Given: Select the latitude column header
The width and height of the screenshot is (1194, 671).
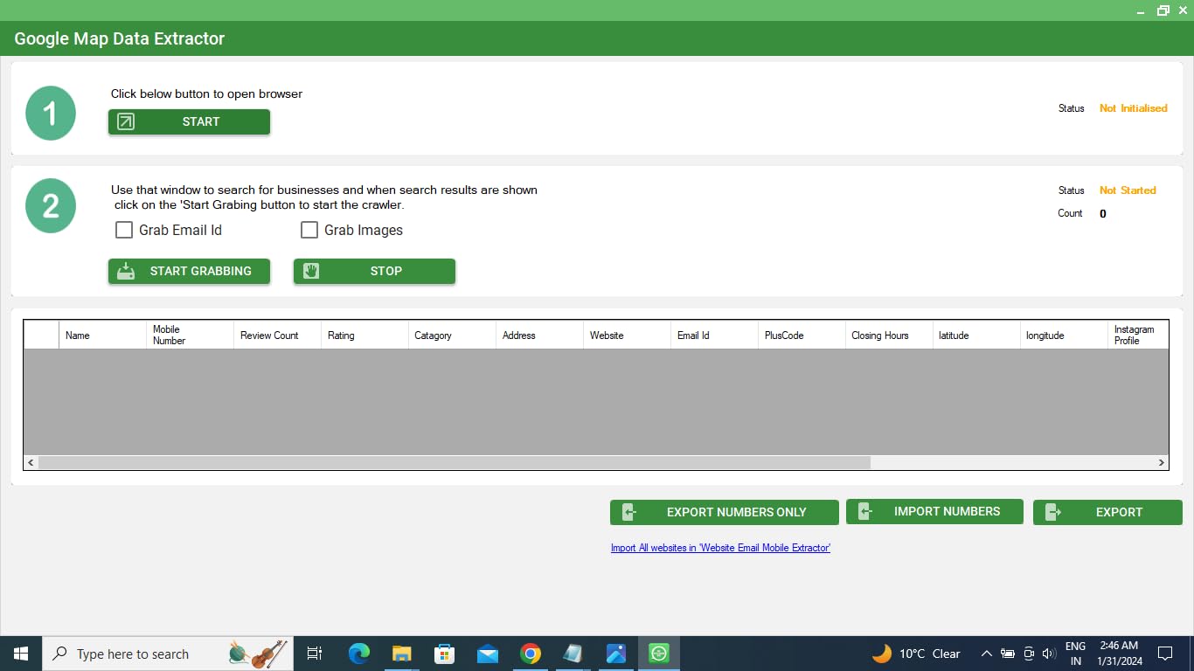Looking at the screenshot, I should point(976,335).
